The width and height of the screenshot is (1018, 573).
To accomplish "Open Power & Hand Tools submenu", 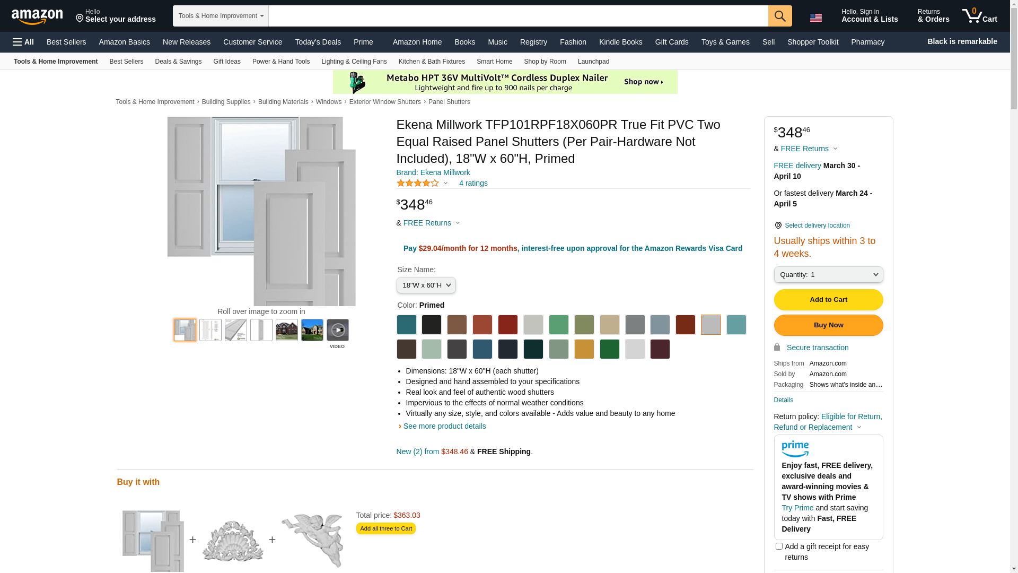I will click(280, 62).
